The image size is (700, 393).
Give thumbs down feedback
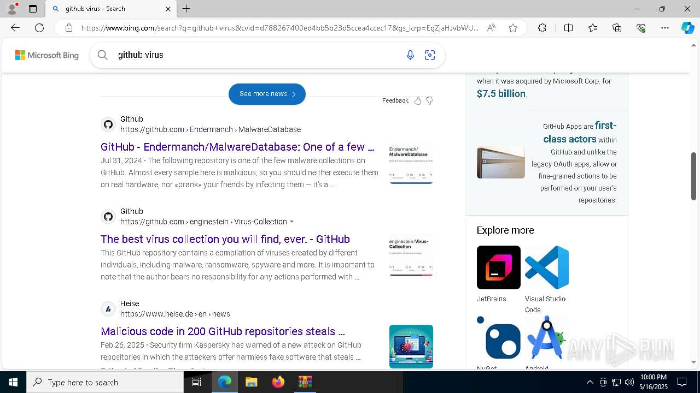429,100
